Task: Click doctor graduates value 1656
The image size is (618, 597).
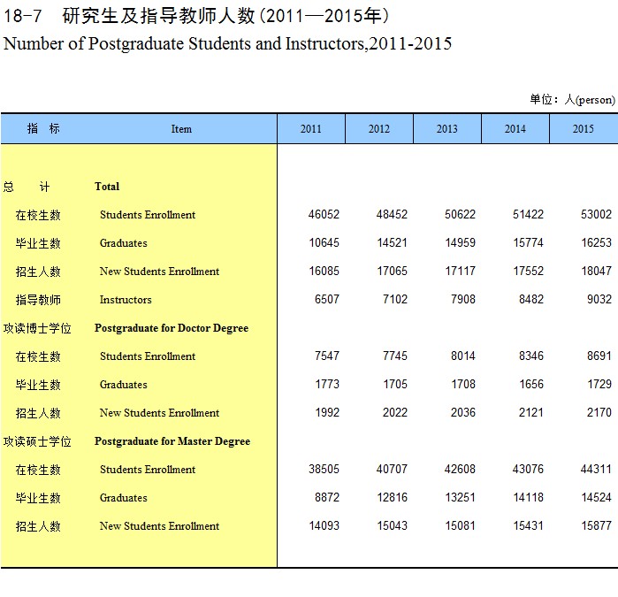Action: 531,384
